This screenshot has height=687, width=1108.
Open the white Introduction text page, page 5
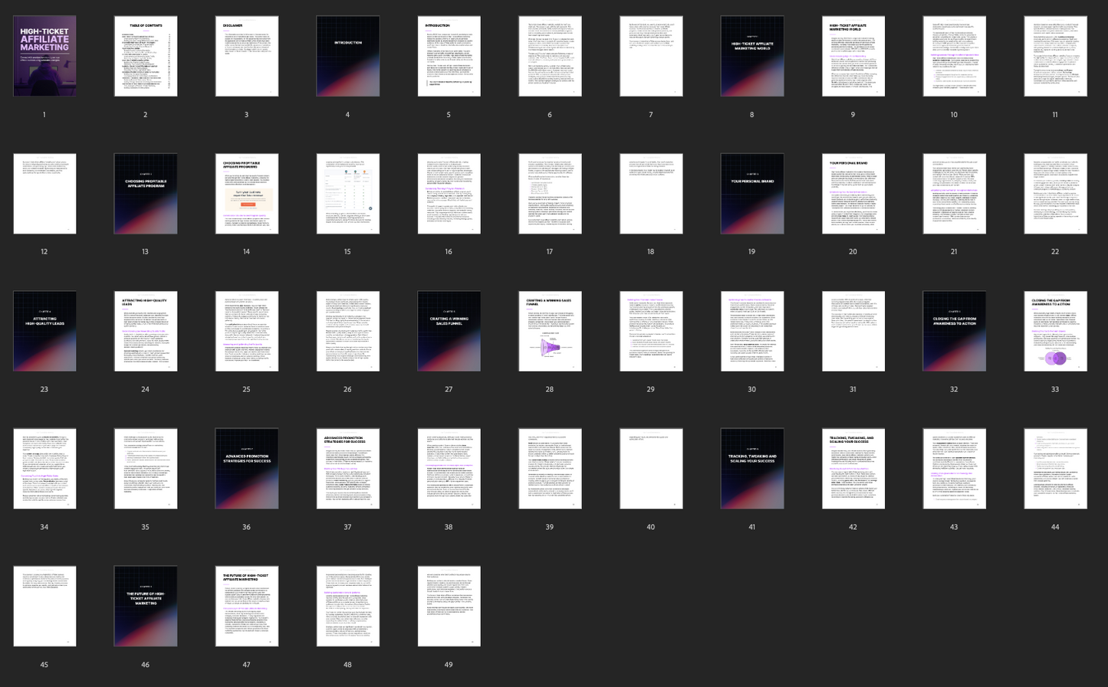[449, 56]
